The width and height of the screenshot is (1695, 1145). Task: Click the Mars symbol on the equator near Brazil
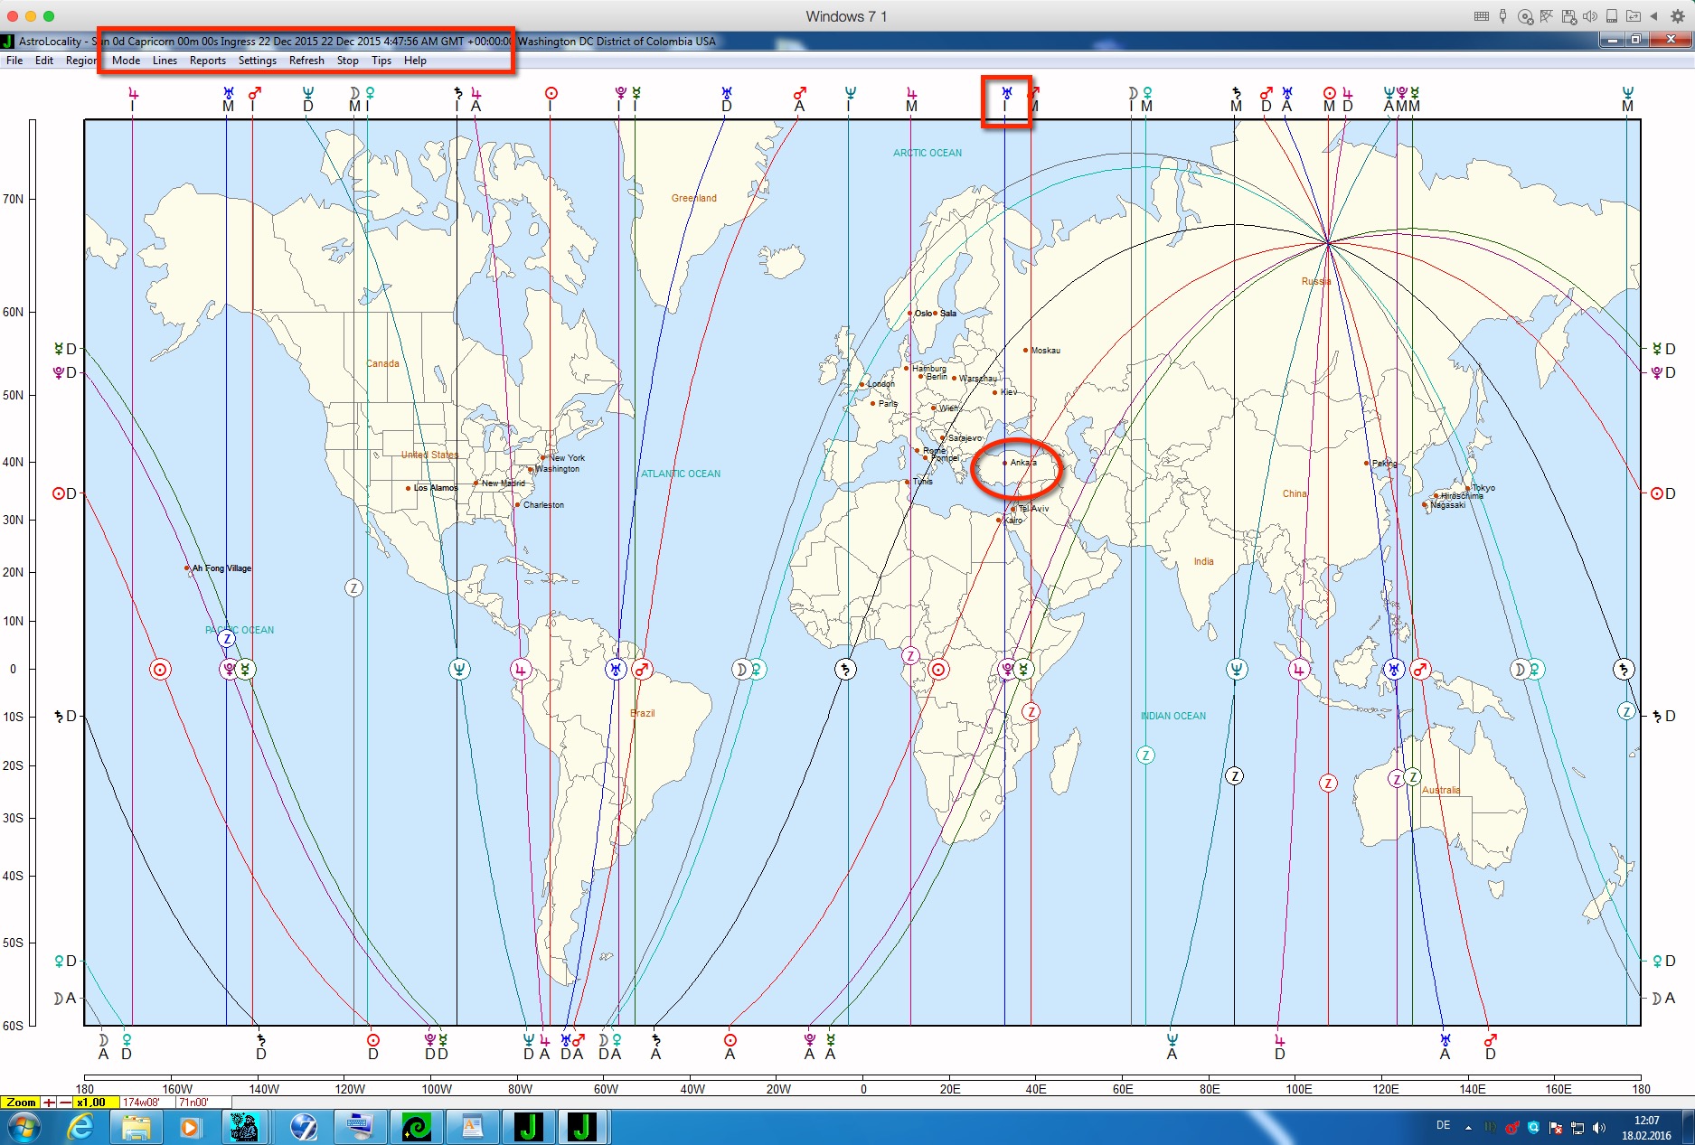(642, 670)
